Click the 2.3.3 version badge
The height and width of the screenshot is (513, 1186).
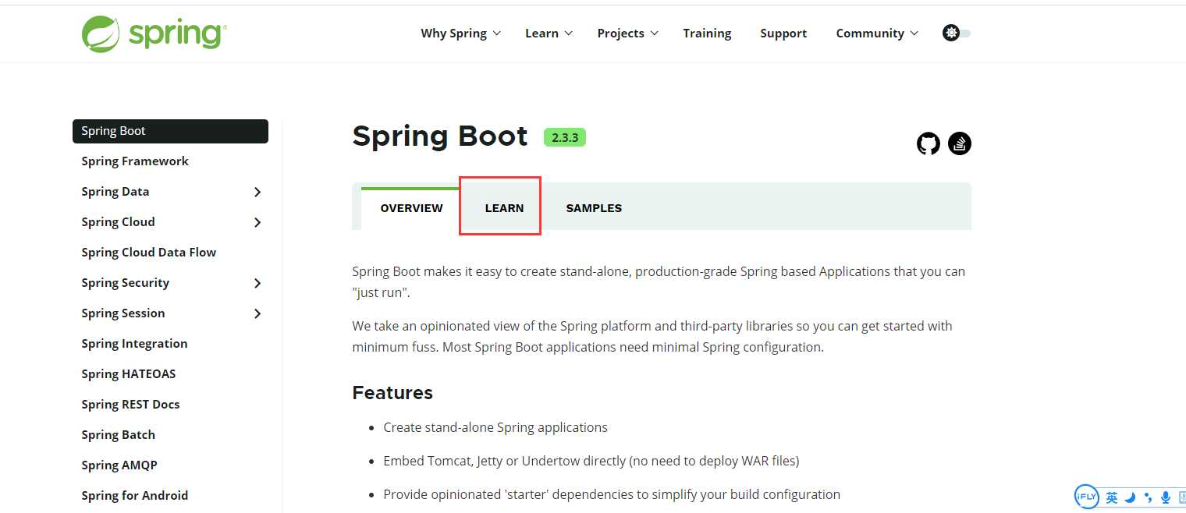click(565, 137)
